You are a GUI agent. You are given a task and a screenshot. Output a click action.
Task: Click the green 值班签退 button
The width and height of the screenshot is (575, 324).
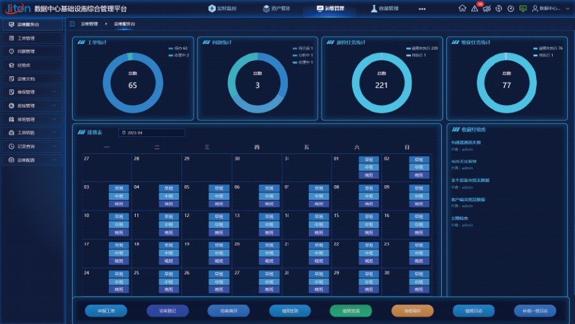tap(350, 311)
